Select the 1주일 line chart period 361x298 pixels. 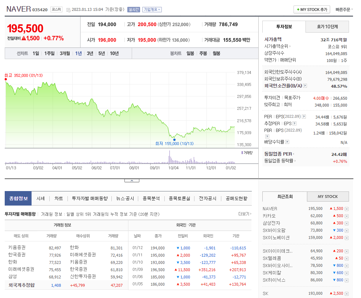click(49, 53)
